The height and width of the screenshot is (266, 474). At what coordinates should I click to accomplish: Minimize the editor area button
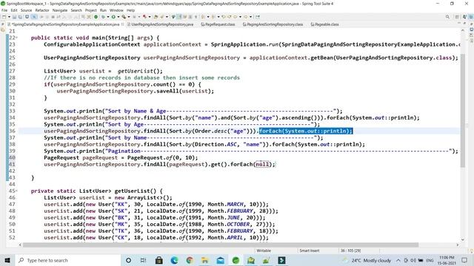pos(459,23)
